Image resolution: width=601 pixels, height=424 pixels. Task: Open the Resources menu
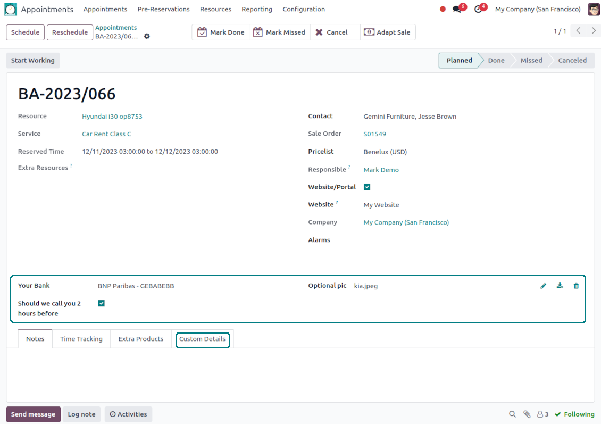tap(216, 9)
